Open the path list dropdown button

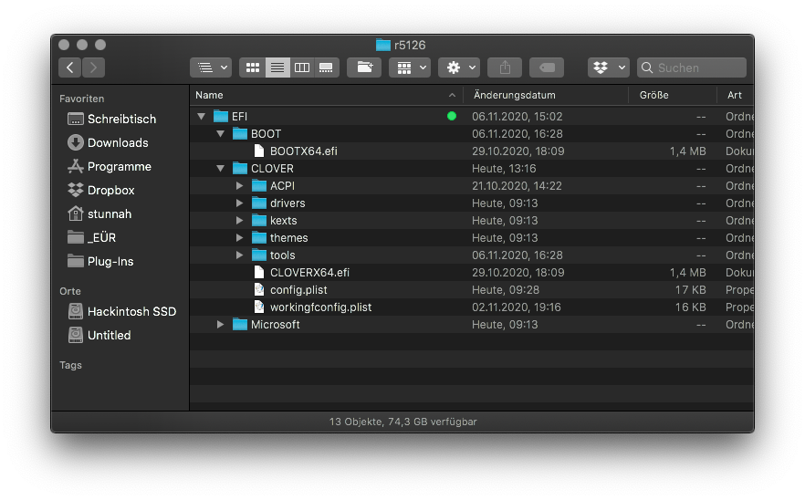click(x=211, y=68)
